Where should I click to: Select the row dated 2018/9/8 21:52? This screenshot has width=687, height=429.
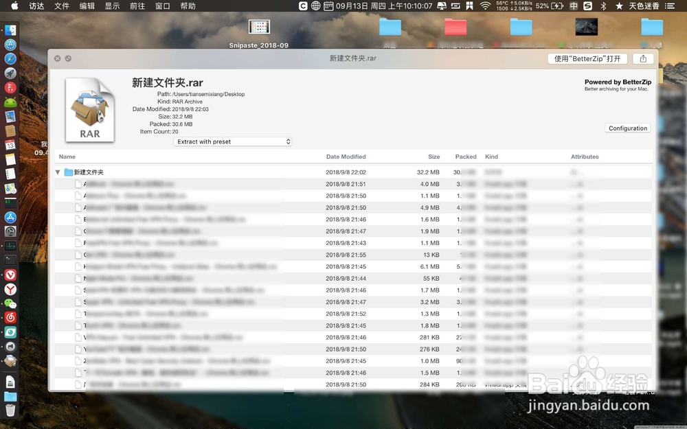[353, 314]
